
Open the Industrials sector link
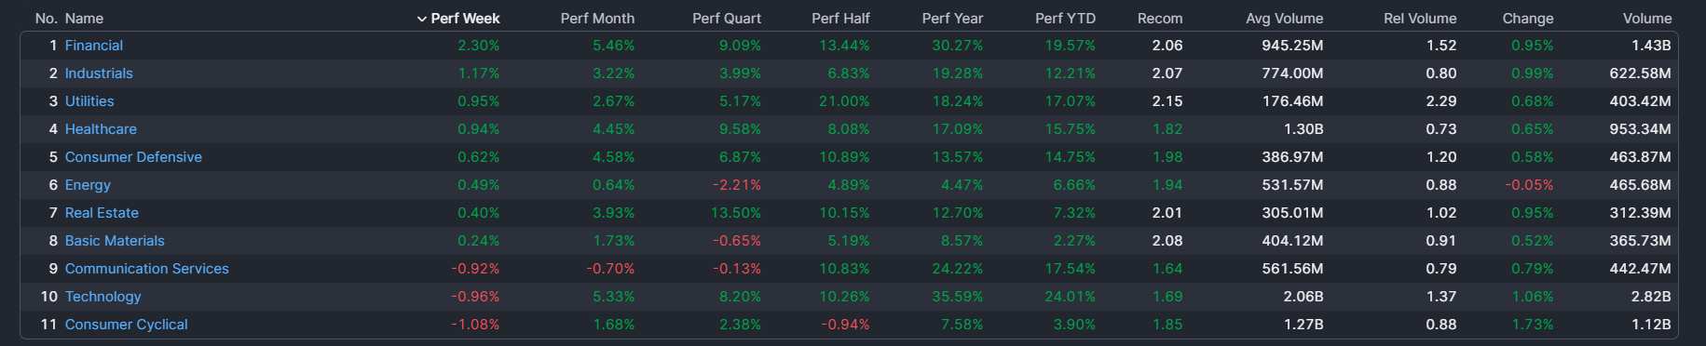(x=99, y=73)
